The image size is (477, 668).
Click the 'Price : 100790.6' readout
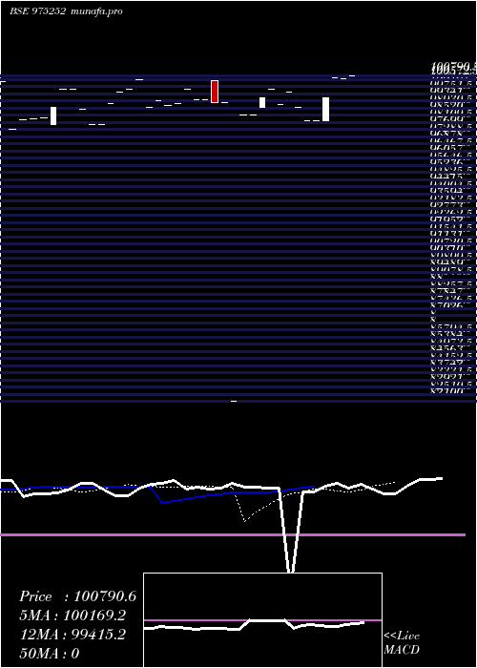click(78, 596)
